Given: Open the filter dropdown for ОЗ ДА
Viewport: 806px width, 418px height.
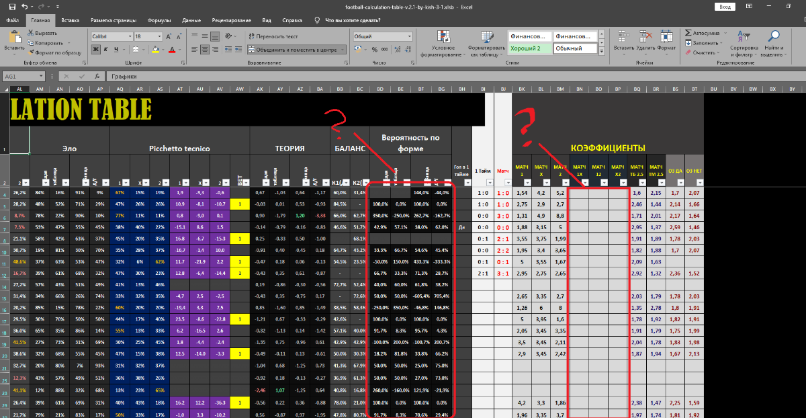Looking at the screenshot, I should (680, 182).
